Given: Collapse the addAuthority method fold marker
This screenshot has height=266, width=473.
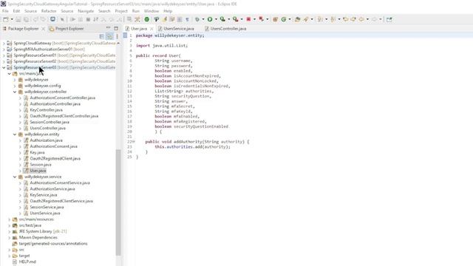Looking at the screenshot, I should (x=134, y=142).
